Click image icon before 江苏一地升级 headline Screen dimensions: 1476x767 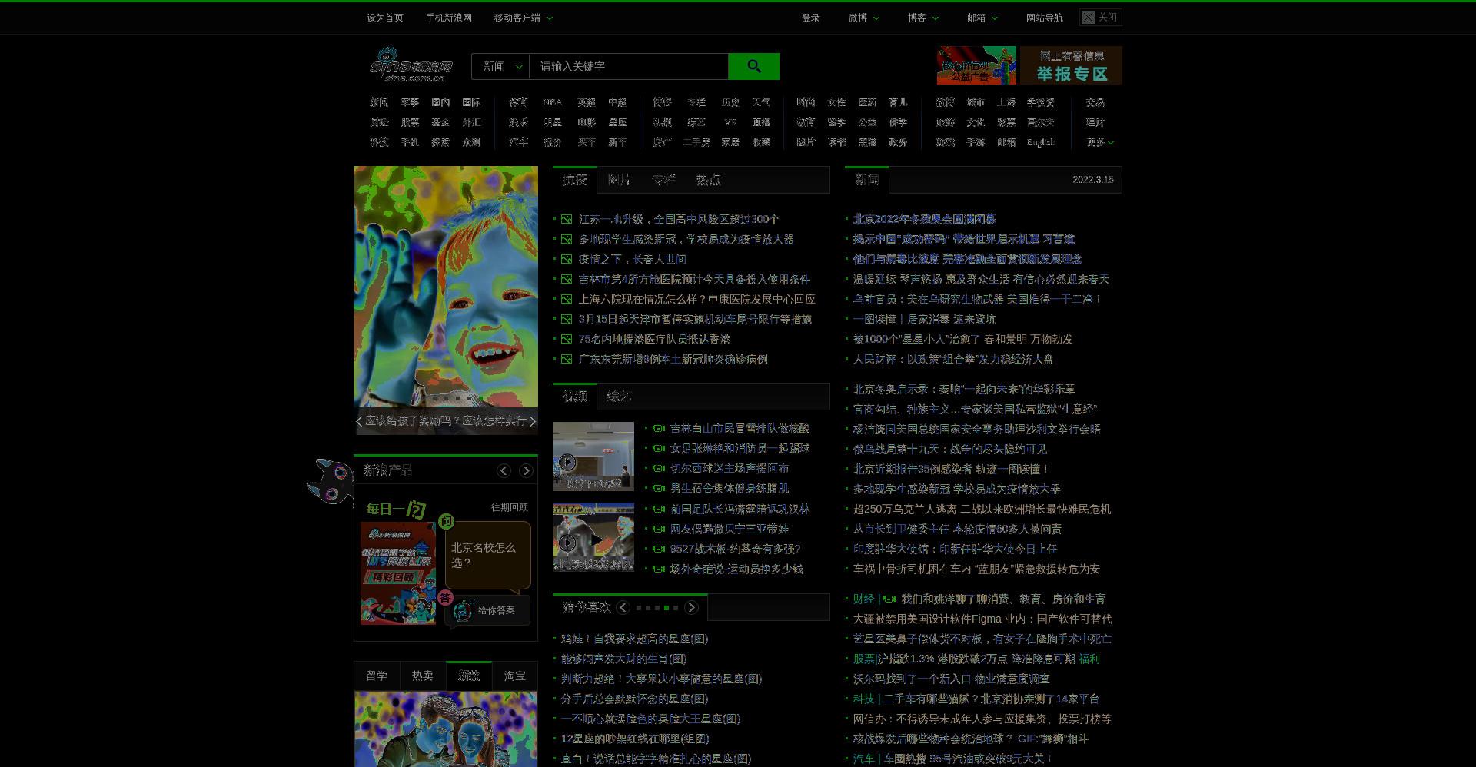(567, 219)
